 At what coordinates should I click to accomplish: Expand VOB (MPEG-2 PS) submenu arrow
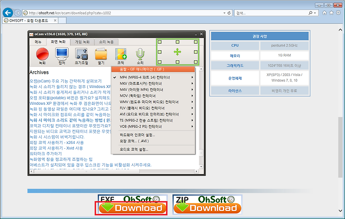pyautogui.click(x=192, y=127)
